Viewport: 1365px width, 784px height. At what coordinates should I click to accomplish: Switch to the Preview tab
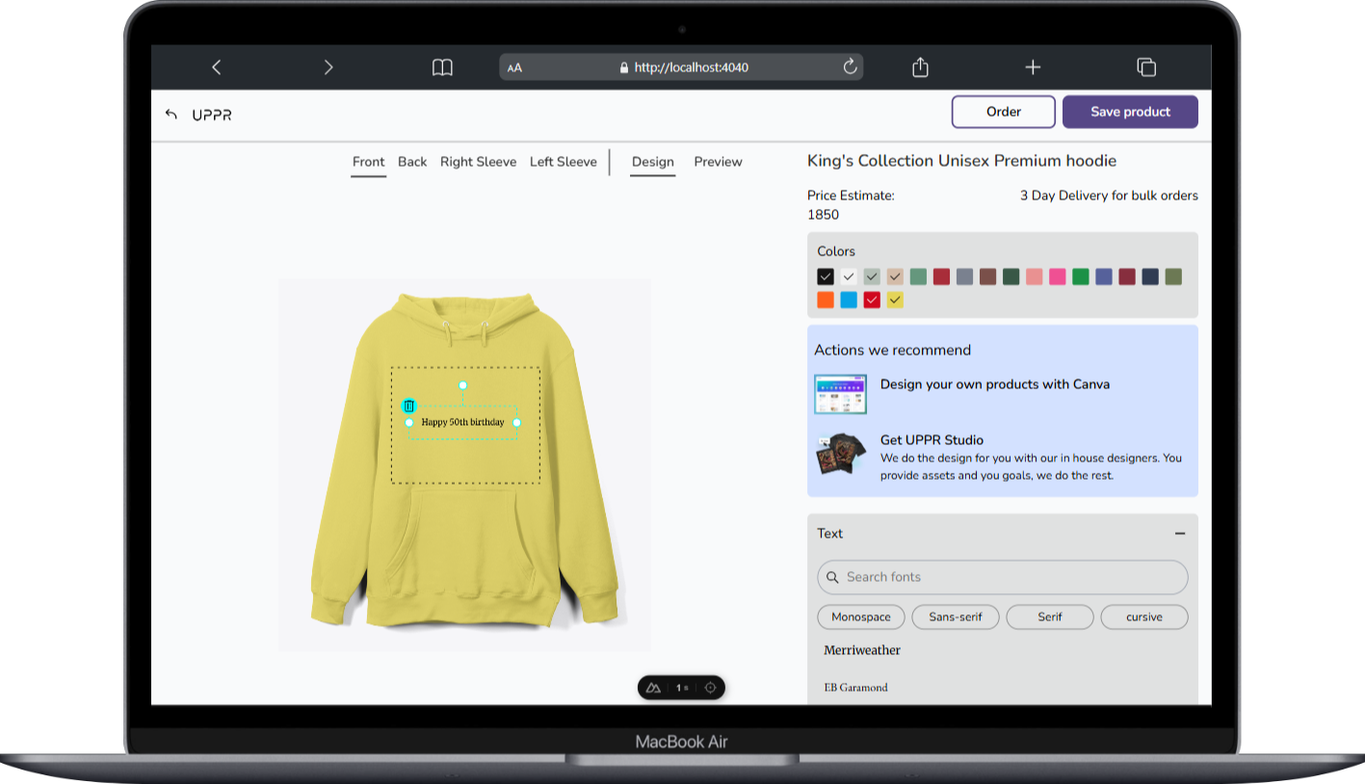point(718,162)
